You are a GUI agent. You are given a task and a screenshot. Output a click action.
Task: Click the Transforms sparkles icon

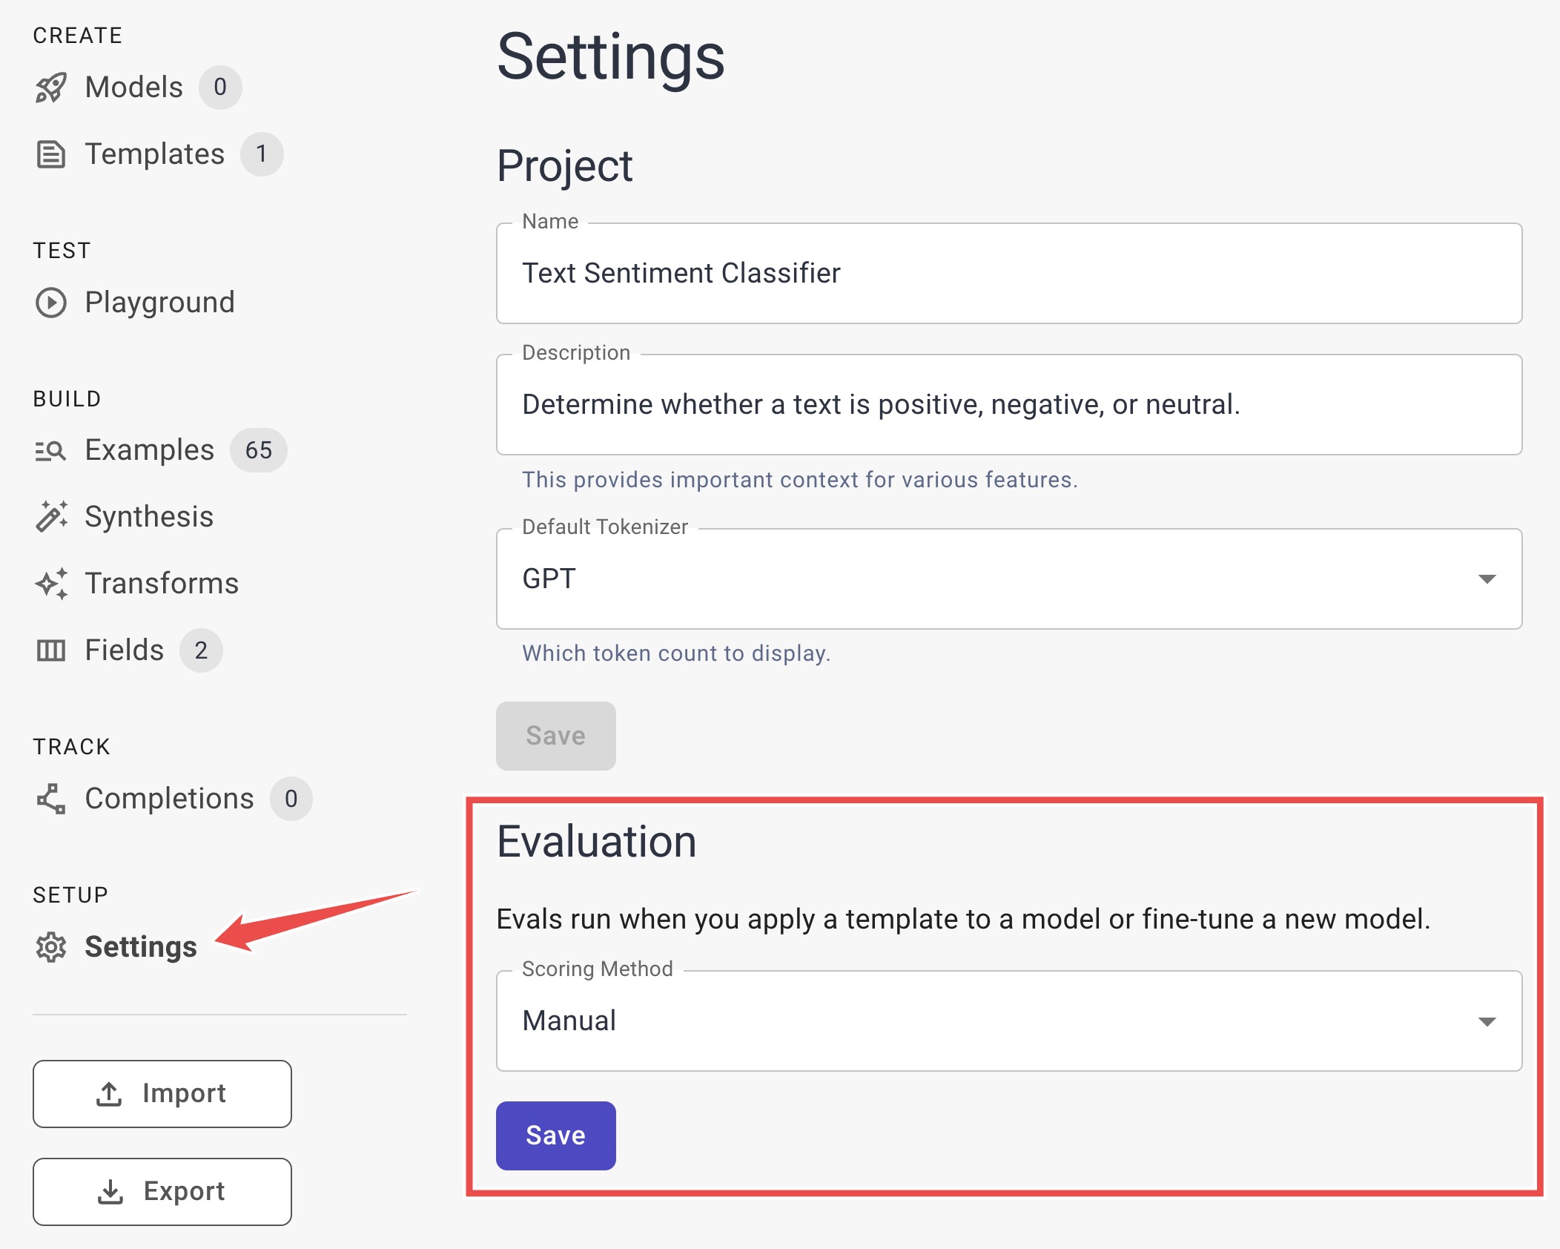[50, 584]
